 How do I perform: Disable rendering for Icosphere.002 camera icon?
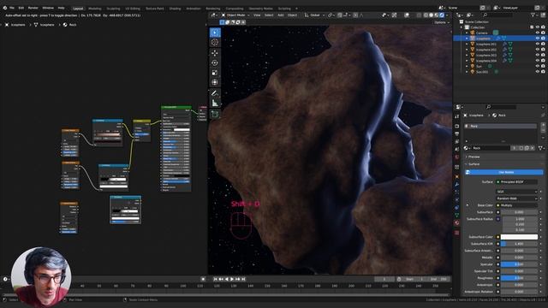pyautogui.click(x=543, y=50)
